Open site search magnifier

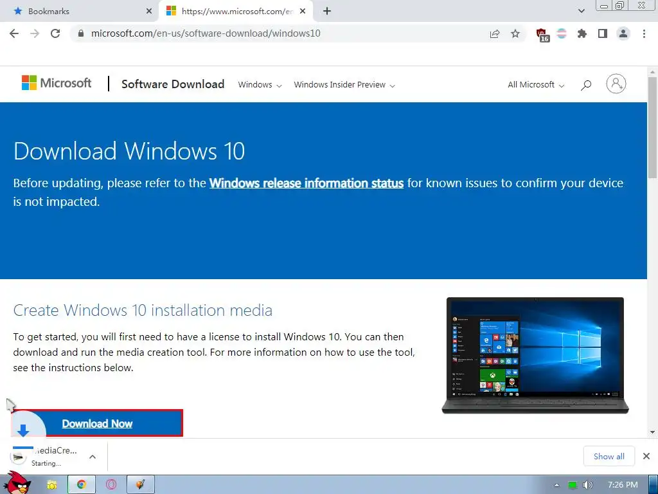click(586, 86)
